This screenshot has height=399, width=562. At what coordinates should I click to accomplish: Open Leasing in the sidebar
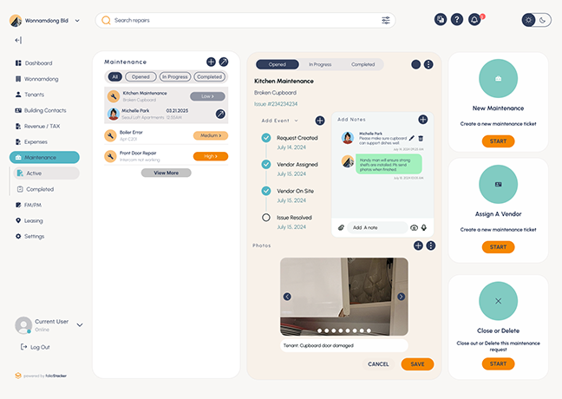coord(34,221)
